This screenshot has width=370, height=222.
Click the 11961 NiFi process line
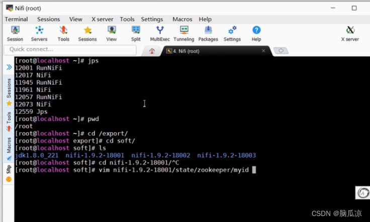pos(33,90)
